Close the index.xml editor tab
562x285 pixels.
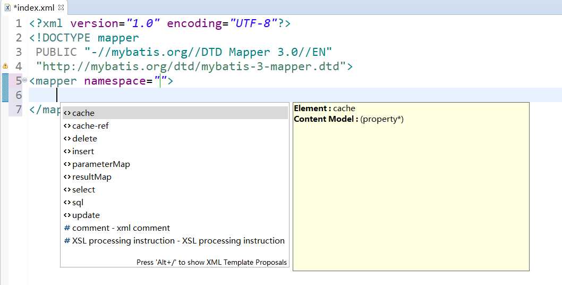coord(61,7)
